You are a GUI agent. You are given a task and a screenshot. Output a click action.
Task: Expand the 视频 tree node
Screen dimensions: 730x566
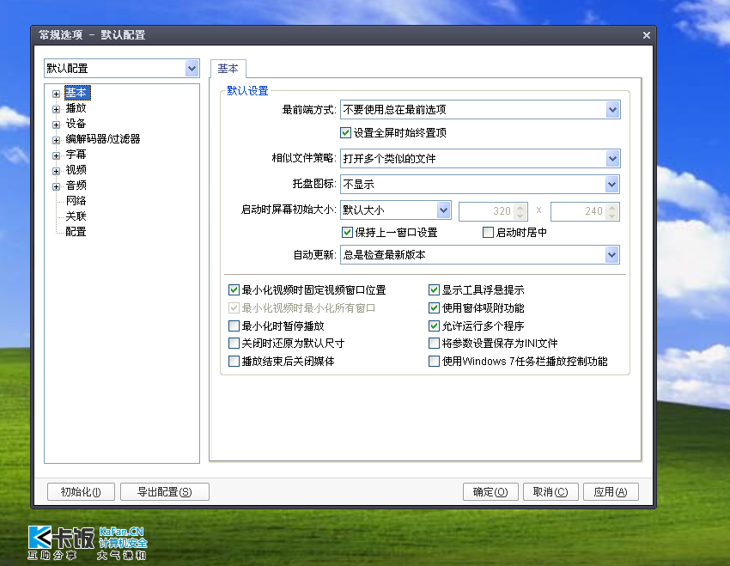(x=57, y=171)
